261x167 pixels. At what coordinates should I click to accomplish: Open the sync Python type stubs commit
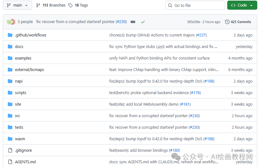pos(163,47)
